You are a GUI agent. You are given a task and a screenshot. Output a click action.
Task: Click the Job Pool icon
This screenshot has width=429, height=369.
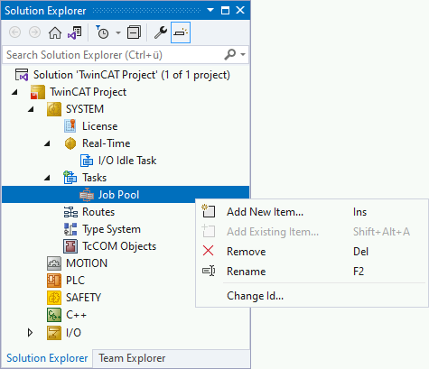point(87,195)
